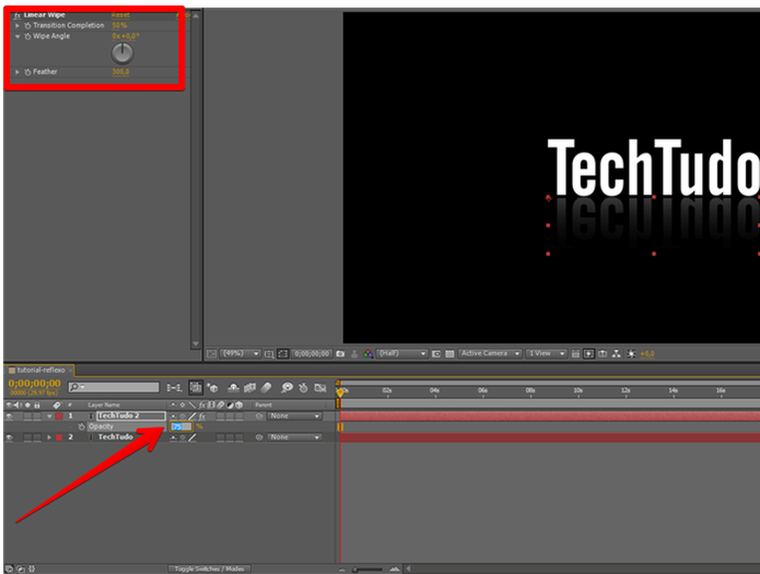Click the timeline layer search field
760x574 pixels.
pos(114,387)
